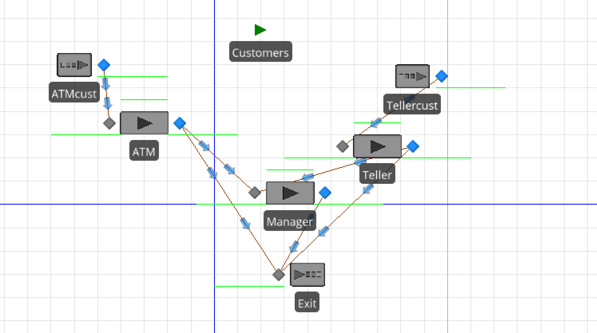Select the green Customers entity icon
The image size is (597, 333).
coord(260,30)
